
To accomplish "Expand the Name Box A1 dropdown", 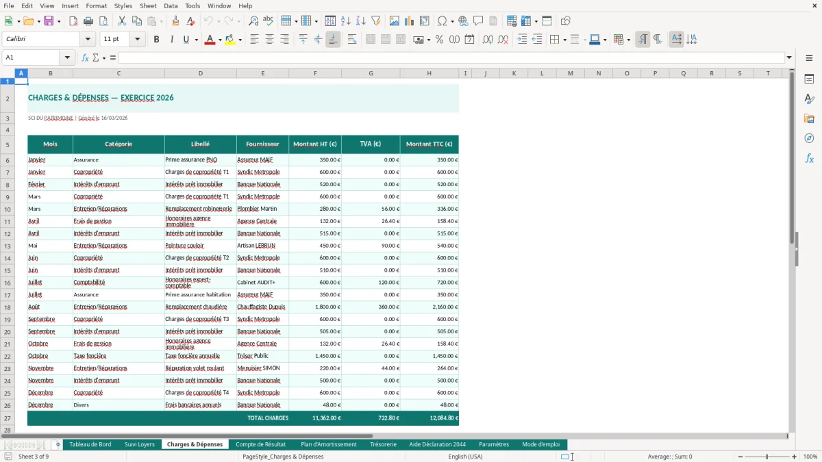I will click(x=67, y=57).
